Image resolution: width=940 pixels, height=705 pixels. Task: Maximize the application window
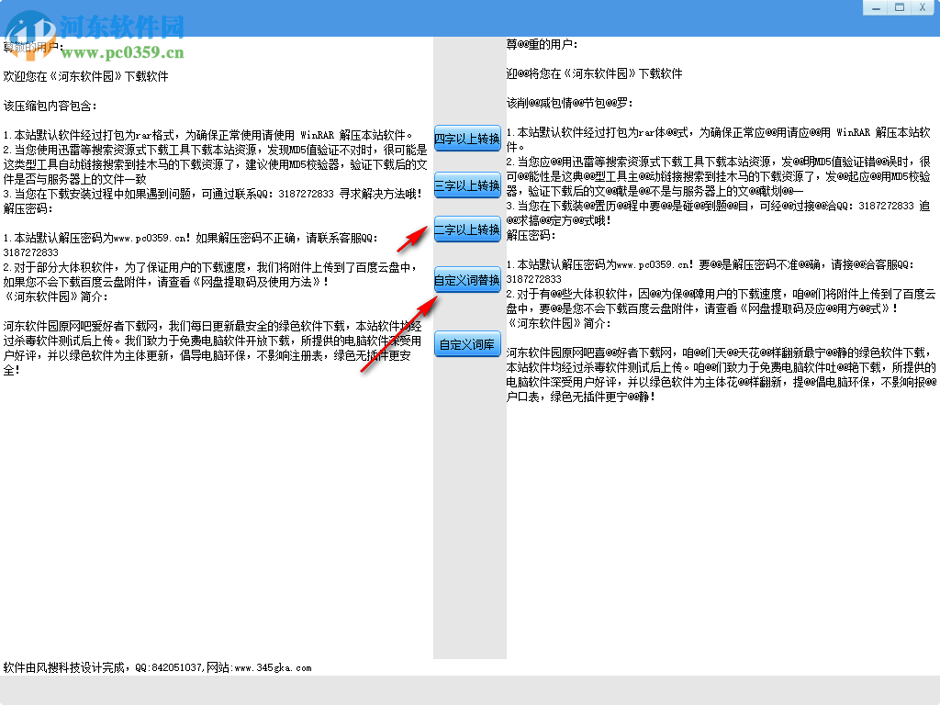click(x=901, y=6)
